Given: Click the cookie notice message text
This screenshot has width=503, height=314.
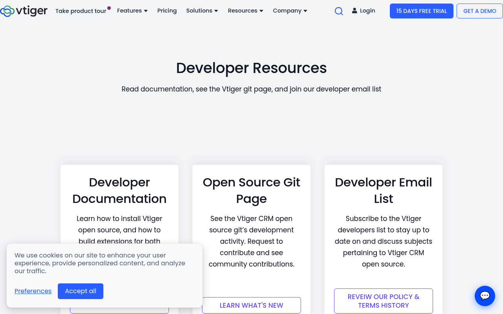Looking at the screenshot, I should pos(100,263).
